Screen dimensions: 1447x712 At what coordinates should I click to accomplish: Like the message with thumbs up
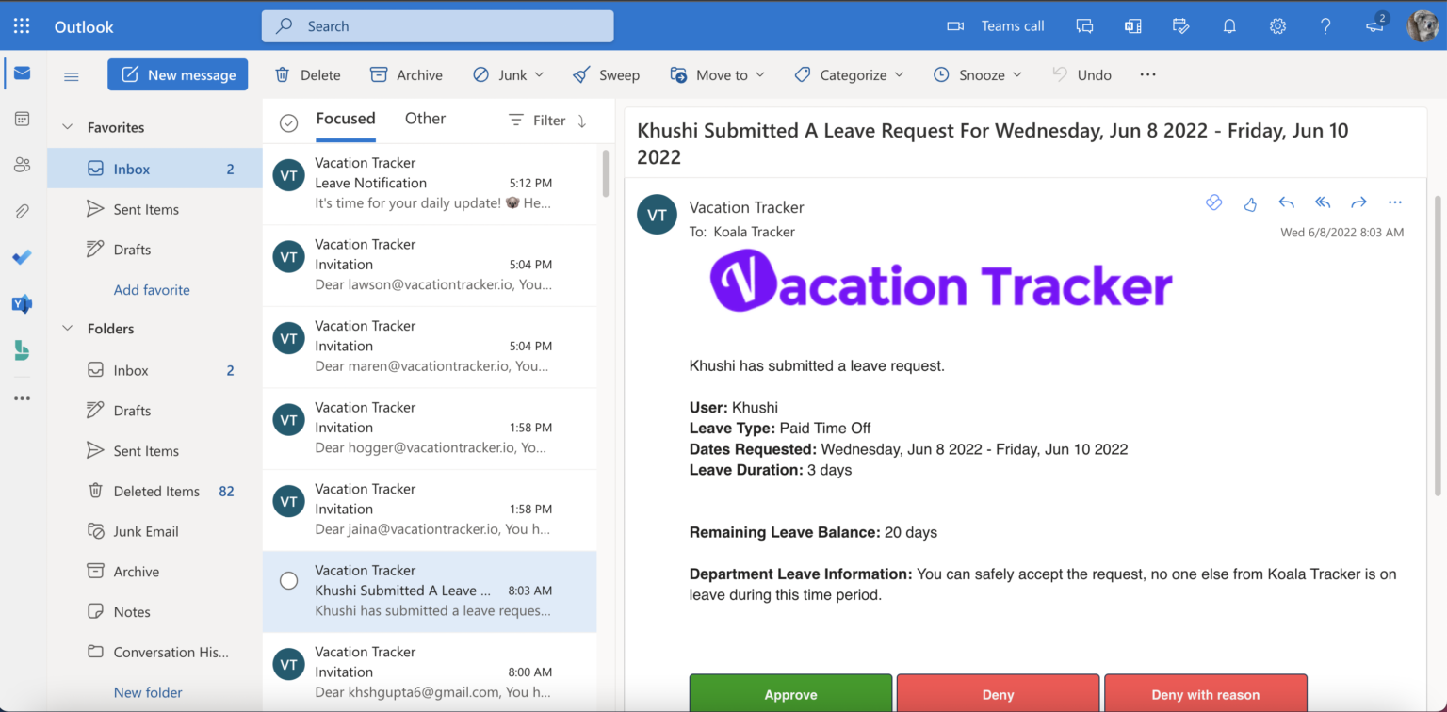point(1250,203)
